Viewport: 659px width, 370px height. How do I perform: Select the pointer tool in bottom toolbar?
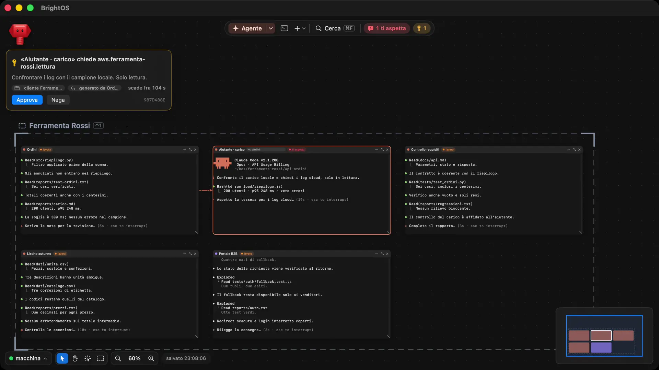coord(62,358)
